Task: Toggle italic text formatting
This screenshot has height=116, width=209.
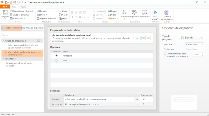Action: 76,17
